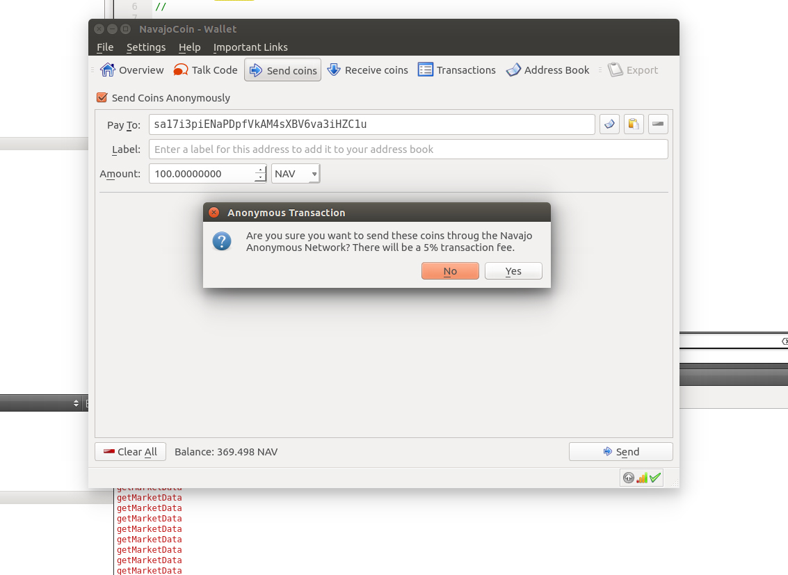
Task: Decrease the amount with the down arrow
Action: point(260,178)
